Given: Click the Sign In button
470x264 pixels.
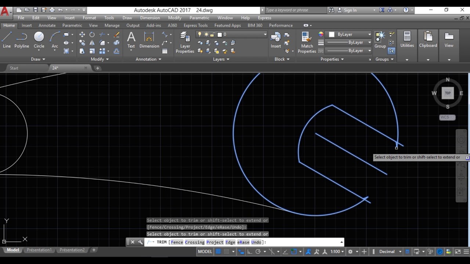Looking at the screenshot, I should tap(347, 10).
